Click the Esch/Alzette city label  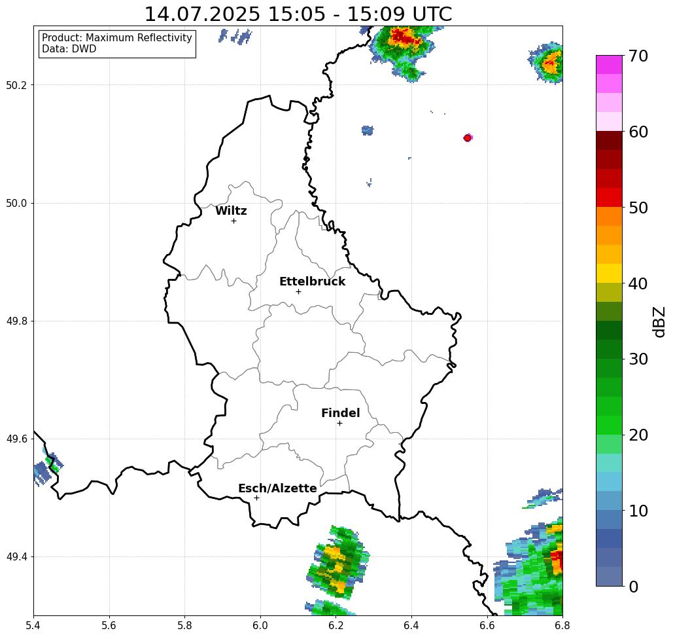click(x=277, y=488)
